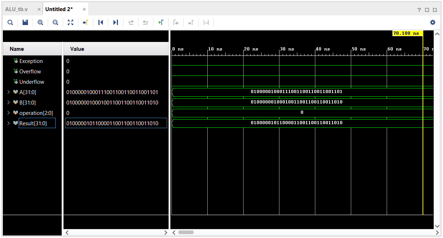
Task: Select the Exception signal row
Action: (x=32, y=61)
